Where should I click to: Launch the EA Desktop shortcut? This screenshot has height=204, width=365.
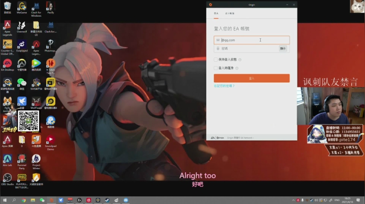point(8,65)
